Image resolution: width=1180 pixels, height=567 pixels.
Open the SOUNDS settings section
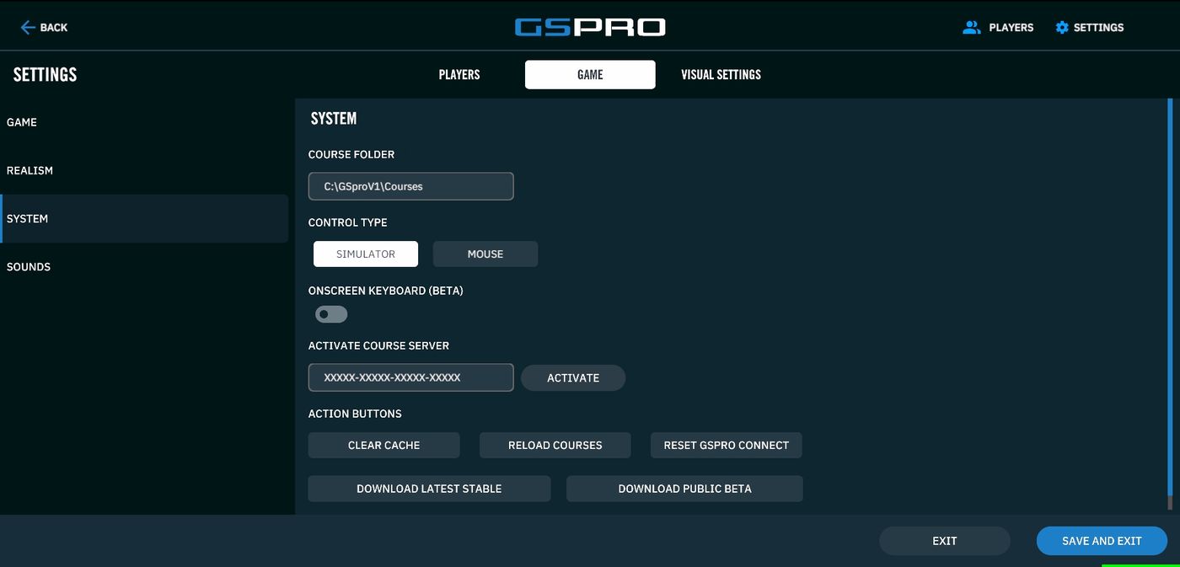[144, 266]
